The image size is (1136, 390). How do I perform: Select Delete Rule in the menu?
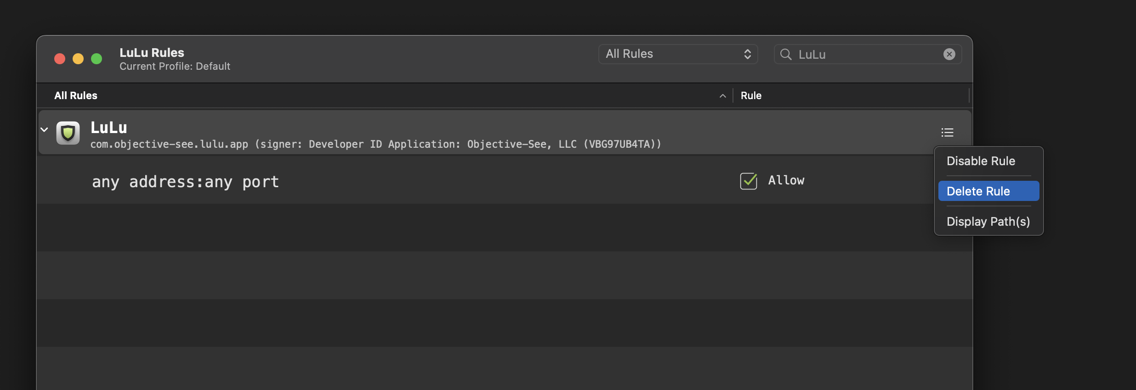coord(978,191)
